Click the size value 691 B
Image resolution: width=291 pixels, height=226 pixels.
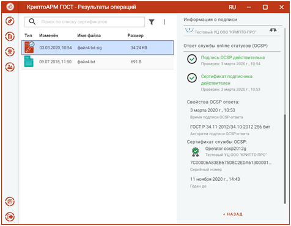click(x=136, y=62)
